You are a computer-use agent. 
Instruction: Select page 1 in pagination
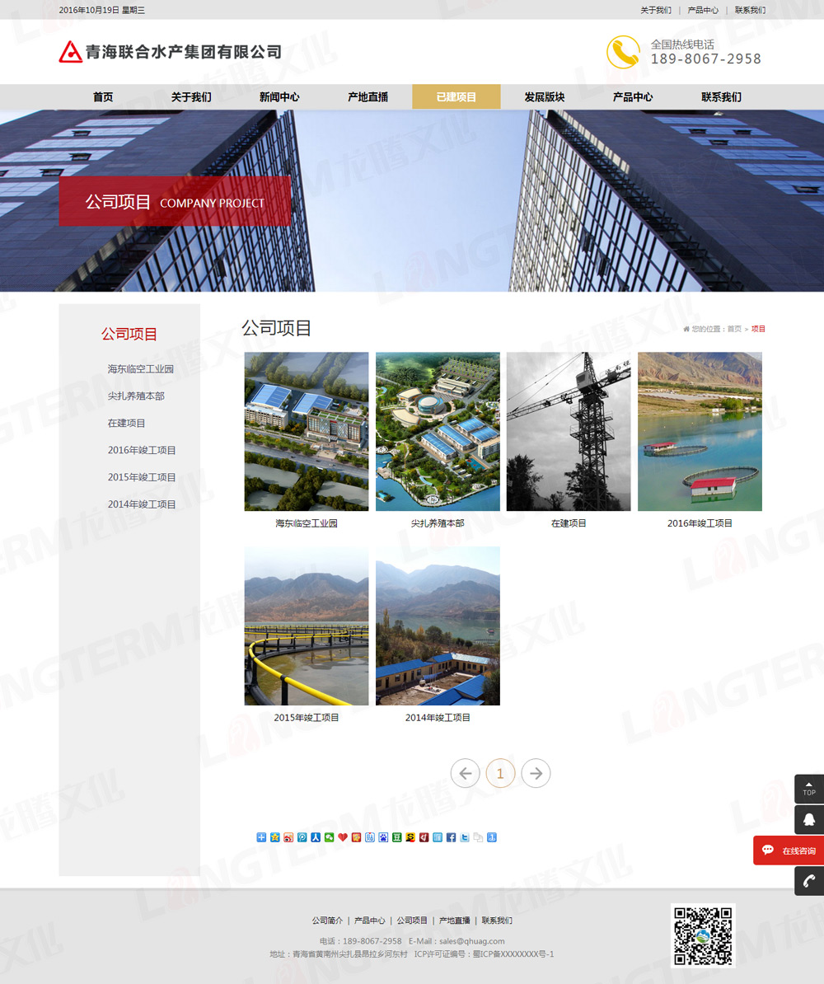coord(500,773)
